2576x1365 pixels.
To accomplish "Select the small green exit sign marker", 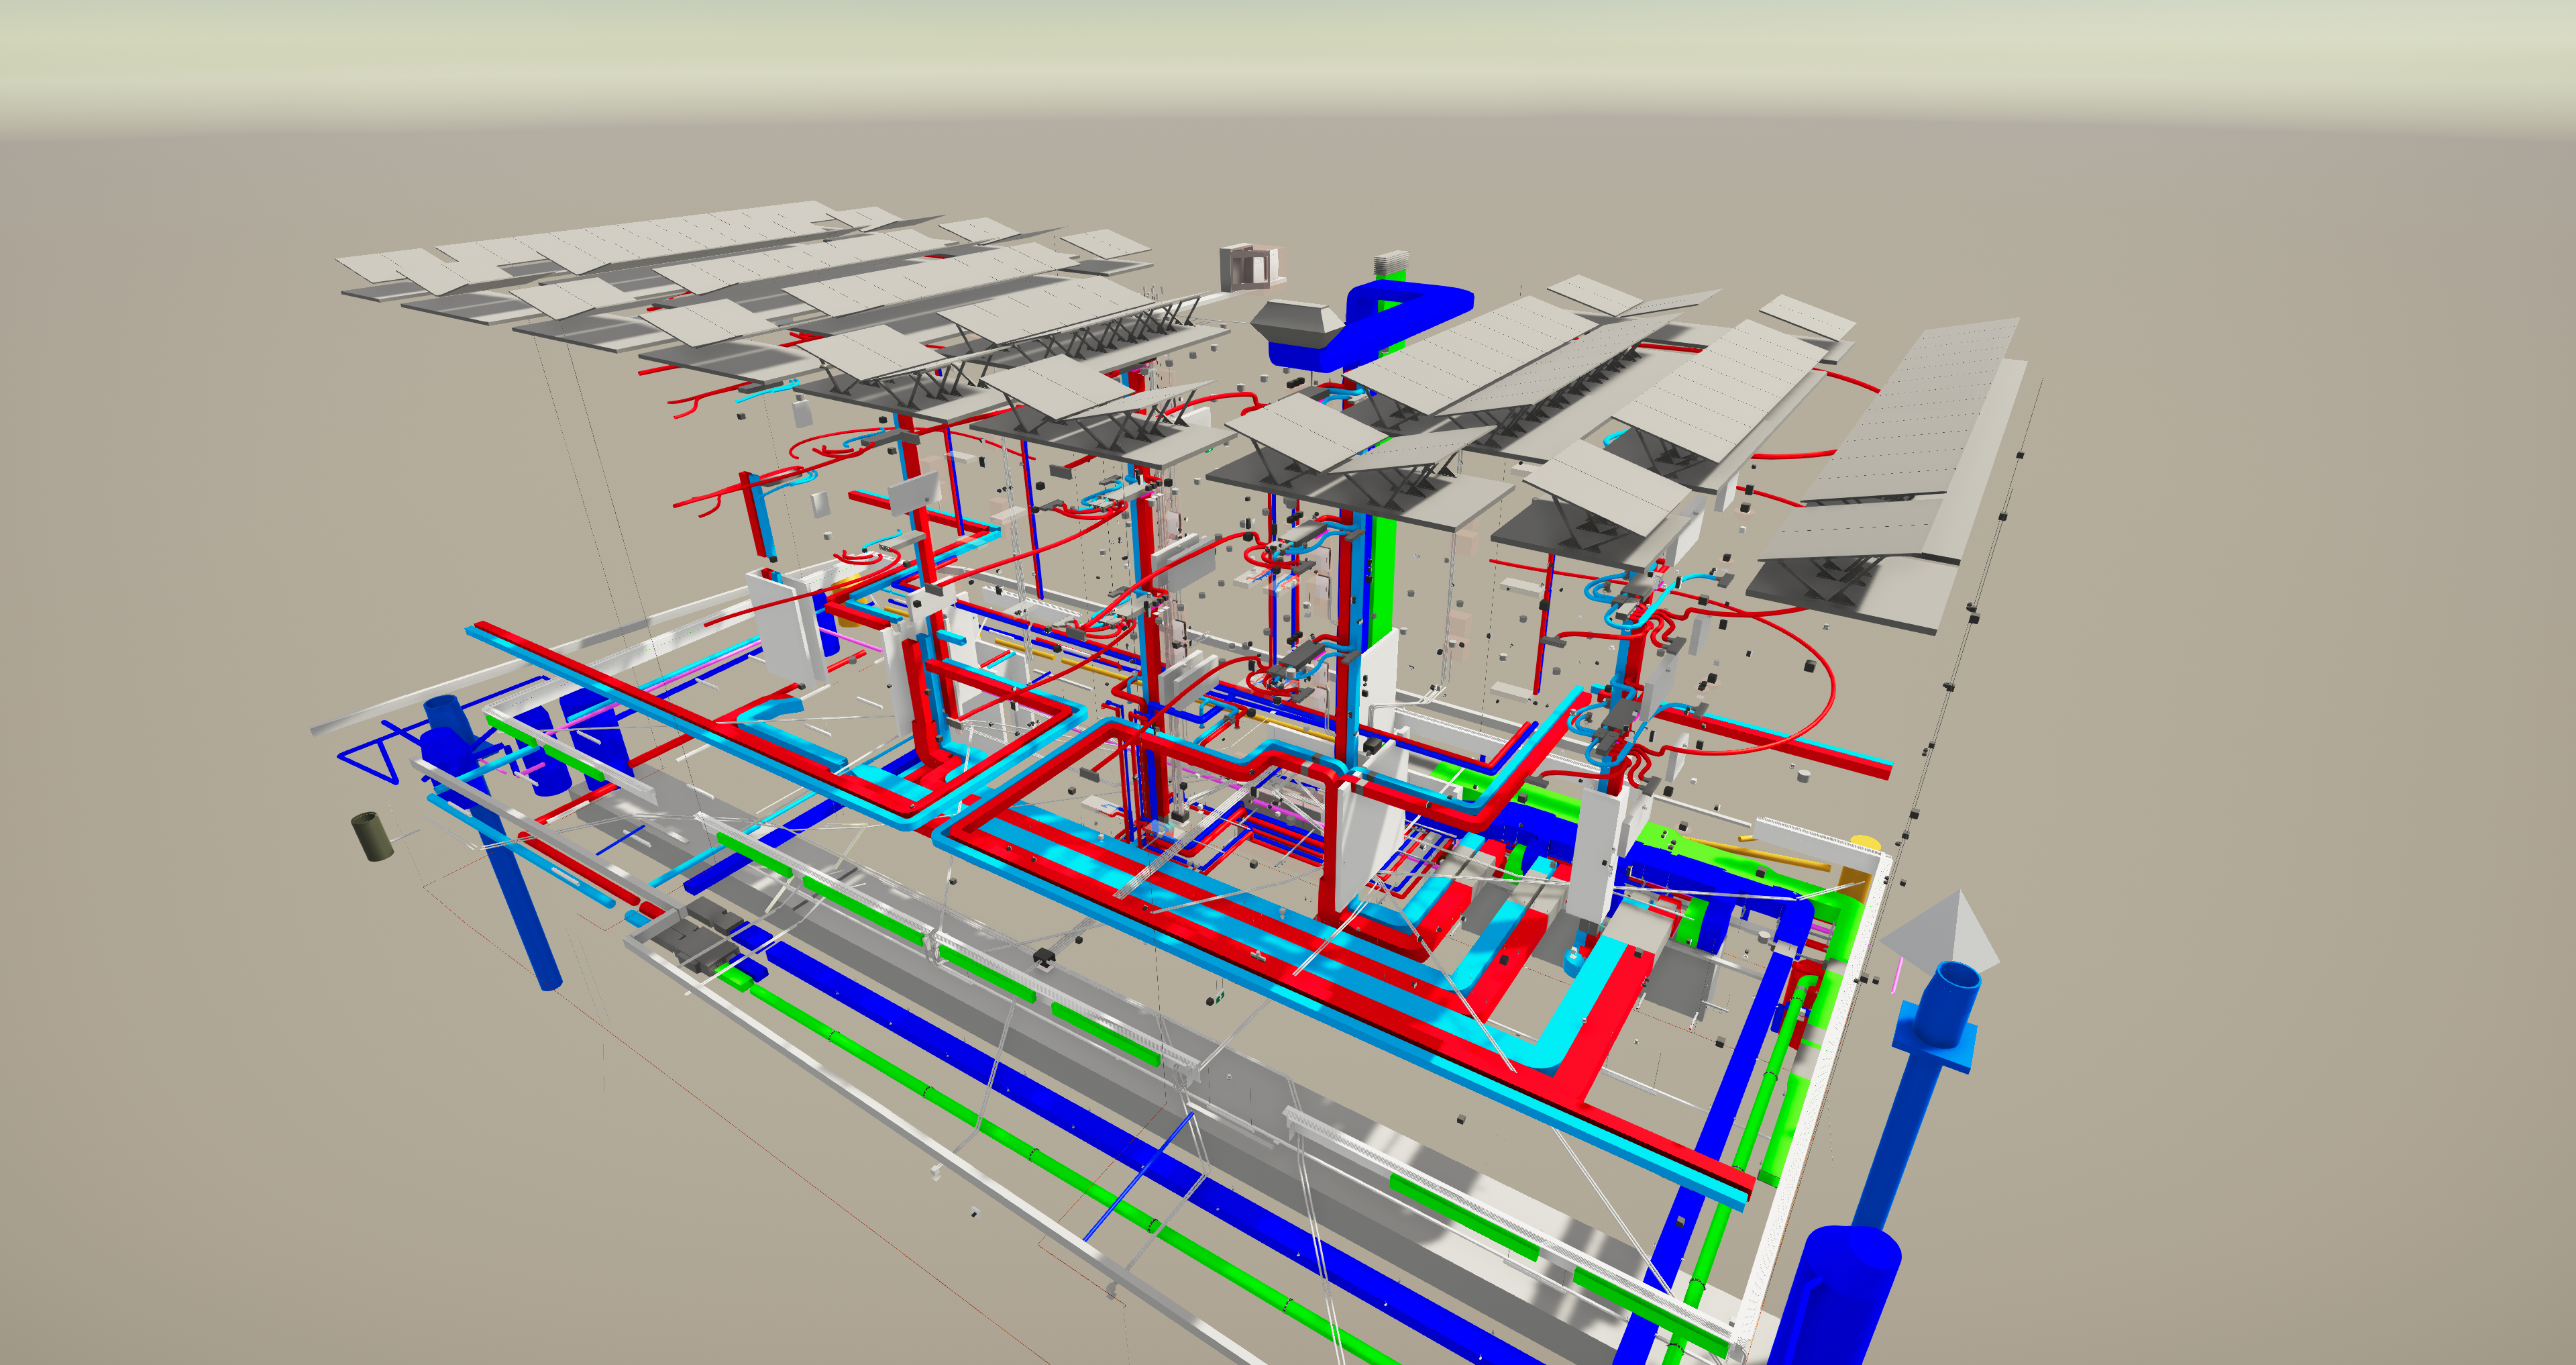I will click(1221, 998).
